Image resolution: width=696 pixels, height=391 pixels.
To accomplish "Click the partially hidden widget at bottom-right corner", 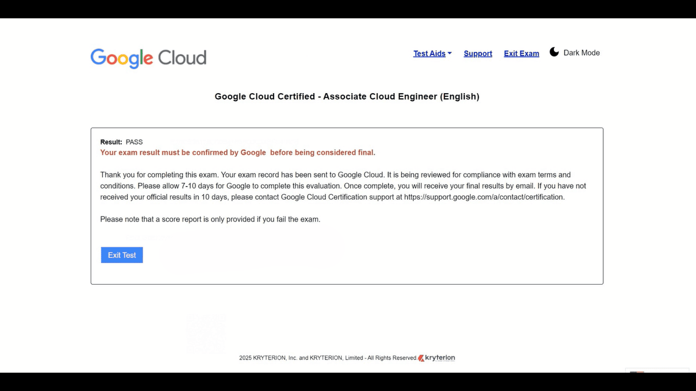I will point(657,370).
